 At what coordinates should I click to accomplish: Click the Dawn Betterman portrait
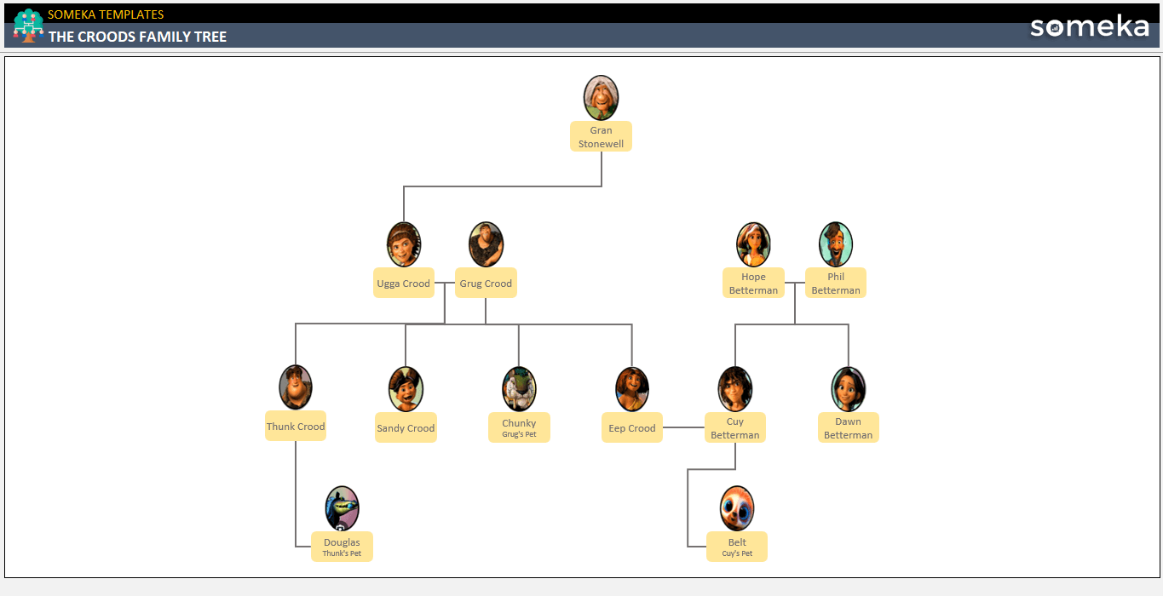849,387
